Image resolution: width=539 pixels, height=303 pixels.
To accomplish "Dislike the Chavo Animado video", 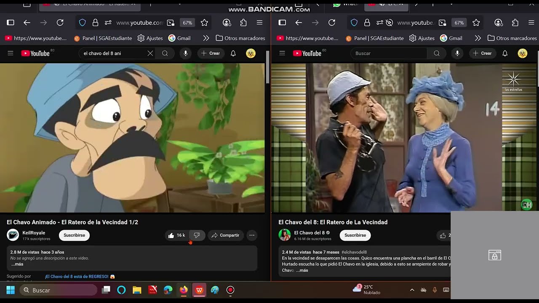I will coord(197,235).
